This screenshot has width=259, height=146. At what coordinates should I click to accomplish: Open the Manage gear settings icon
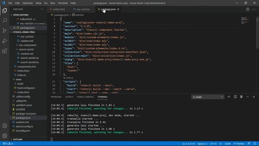click(4, 136)
